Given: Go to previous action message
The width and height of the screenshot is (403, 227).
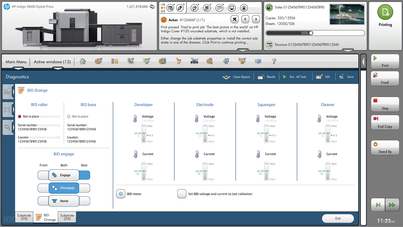Looking at the screenshot, I should pyautogui.click(x=245, y=19).
